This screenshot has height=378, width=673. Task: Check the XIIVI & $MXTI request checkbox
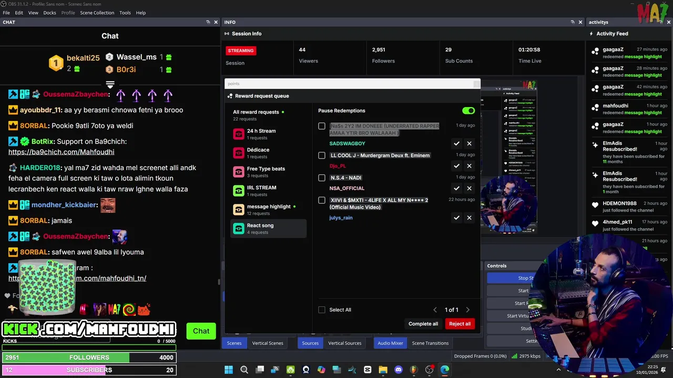pos(322,200)
